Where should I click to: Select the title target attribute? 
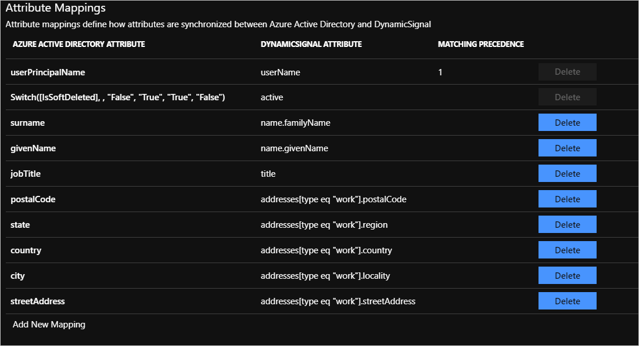coord(268,174)
